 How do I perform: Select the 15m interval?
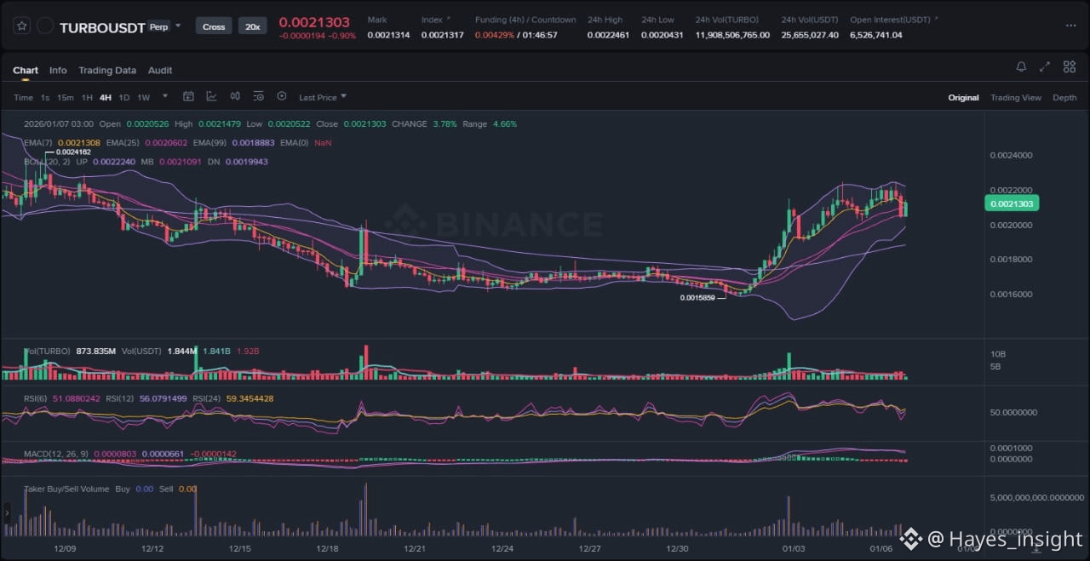click(66, 98)
